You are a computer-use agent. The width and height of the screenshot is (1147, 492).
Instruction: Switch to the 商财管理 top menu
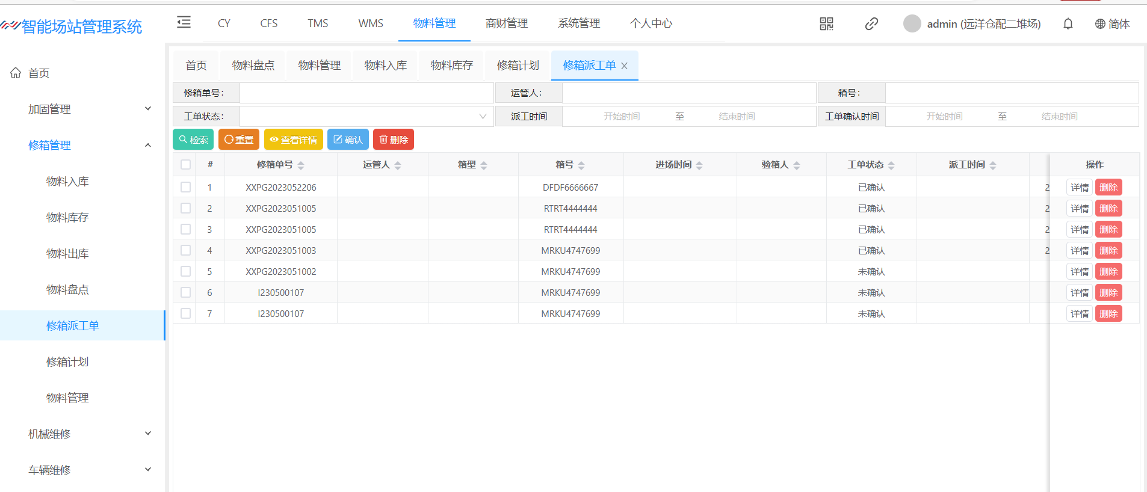tap(506, 23)
